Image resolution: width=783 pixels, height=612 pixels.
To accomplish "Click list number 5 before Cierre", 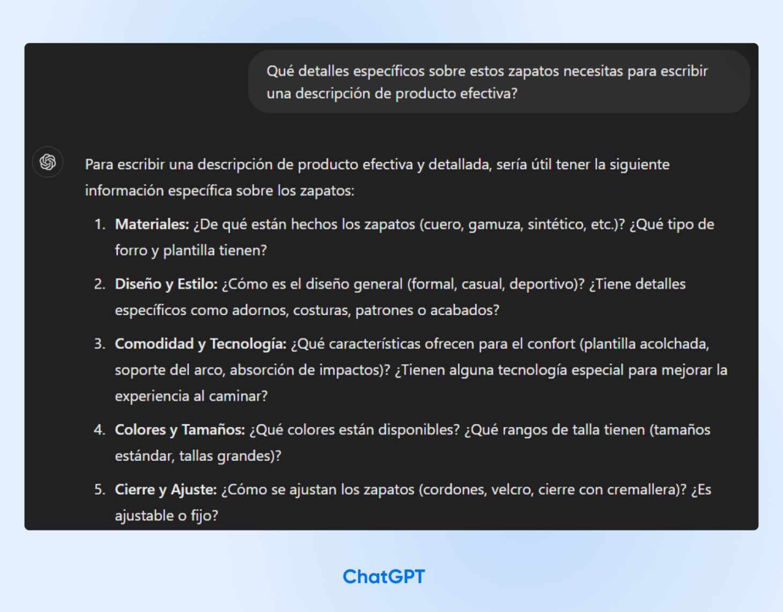I will point(100,489).
